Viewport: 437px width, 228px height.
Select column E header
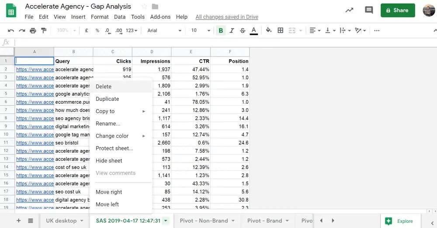191,52
